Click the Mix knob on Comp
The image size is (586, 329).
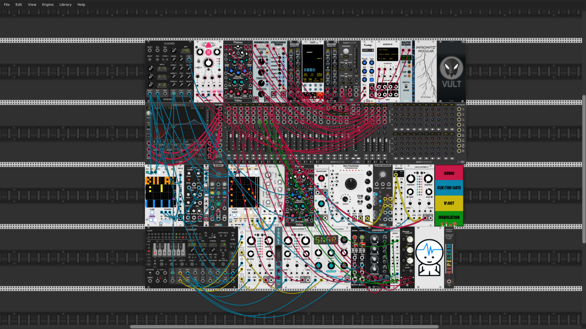[x=364, y=80]
